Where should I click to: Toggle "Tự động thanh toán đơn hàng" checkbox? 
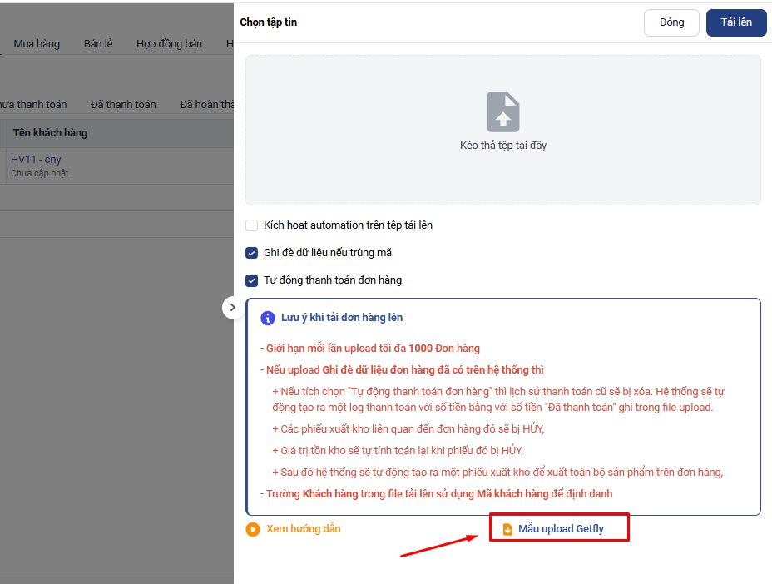pos(252,280)
